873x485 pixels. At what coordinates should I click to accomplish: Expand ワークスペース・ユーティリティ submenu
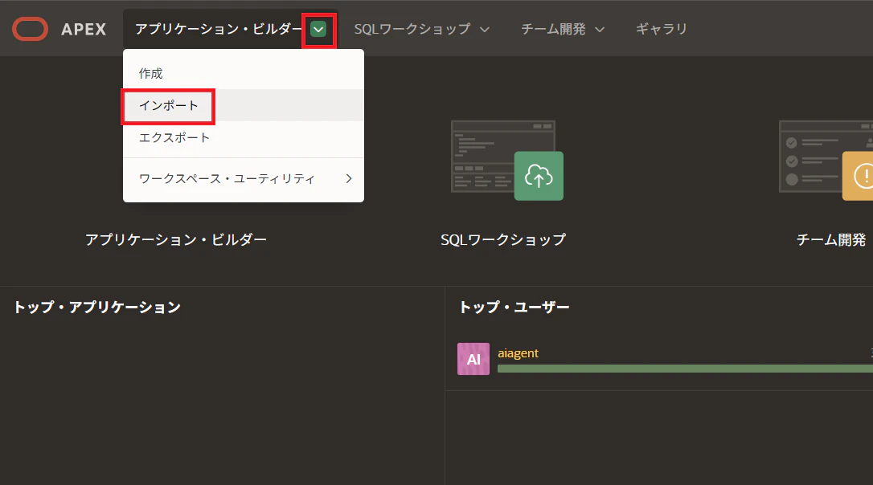click(x=244, y=178)
